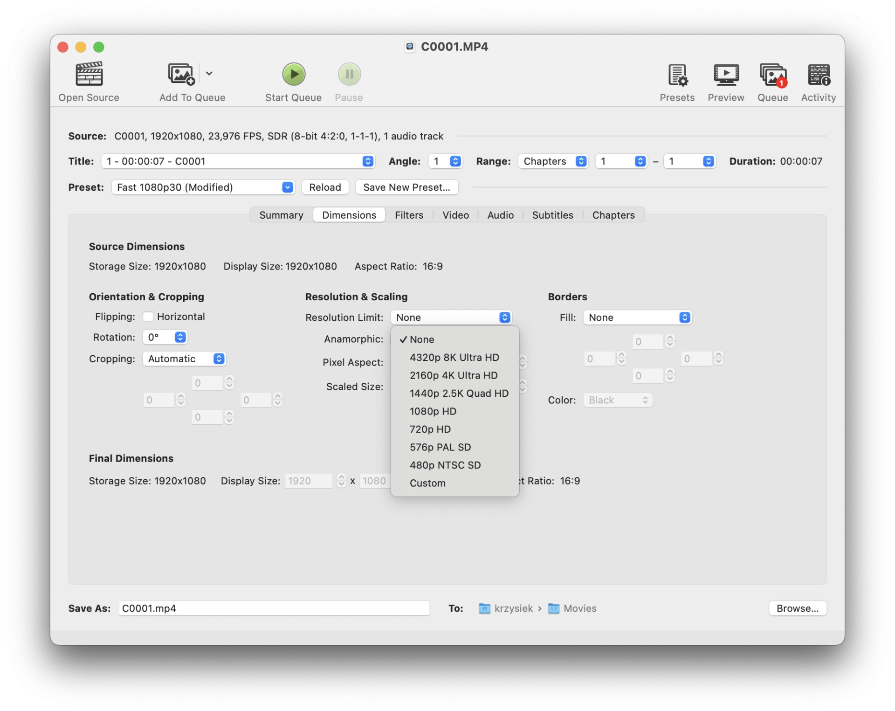Open the Activity log icon
895x711 pixels.
818,75
